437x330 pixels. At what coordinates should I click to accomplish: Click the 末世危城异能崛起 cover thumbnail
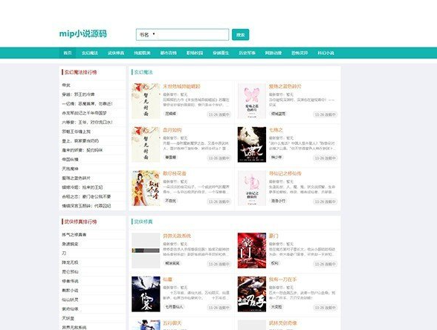(x=146, y=101)
